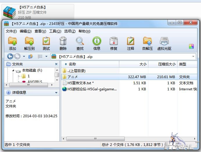Expand the folder named 1 in tree
Viewport: 201px width, 152px height.
click(19, 76)
